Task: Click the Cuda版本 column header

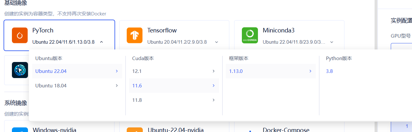Action: 143,58
